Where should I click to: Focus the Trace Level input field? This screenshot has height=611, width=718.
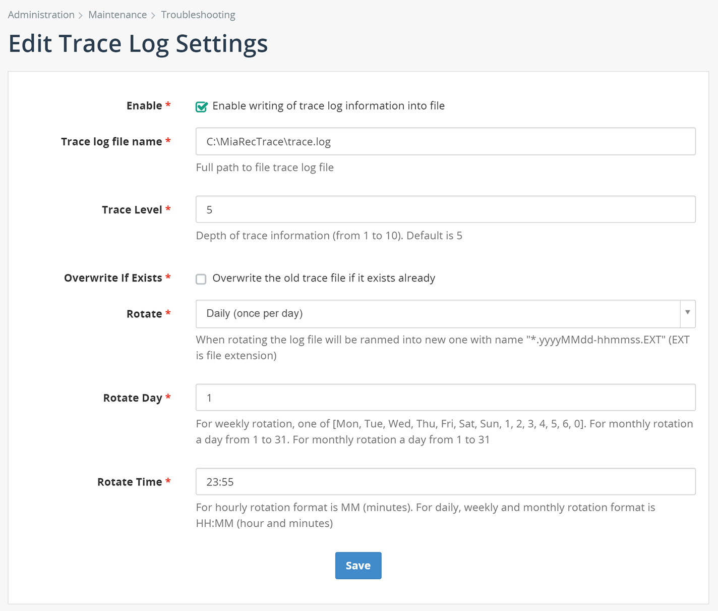[x=446, y=209]
